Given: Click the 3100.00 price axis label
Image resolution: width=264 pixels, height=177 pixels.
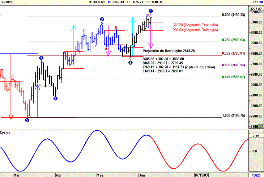Looking at the screenshot, I should pos(256,22).
